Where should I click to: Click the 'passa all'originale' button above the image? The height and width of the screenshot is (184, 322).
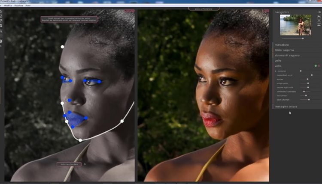point(204,9)
